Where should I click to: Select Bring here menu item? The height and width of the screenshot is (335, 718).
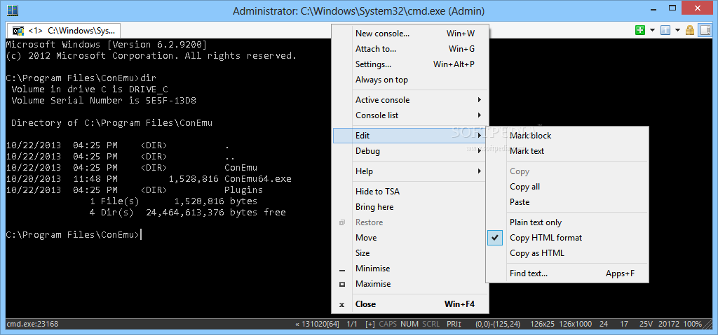409,207
